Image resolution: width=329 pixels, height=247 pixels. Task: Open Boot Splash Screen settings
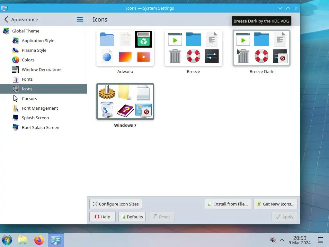click(x=40, y=127)
